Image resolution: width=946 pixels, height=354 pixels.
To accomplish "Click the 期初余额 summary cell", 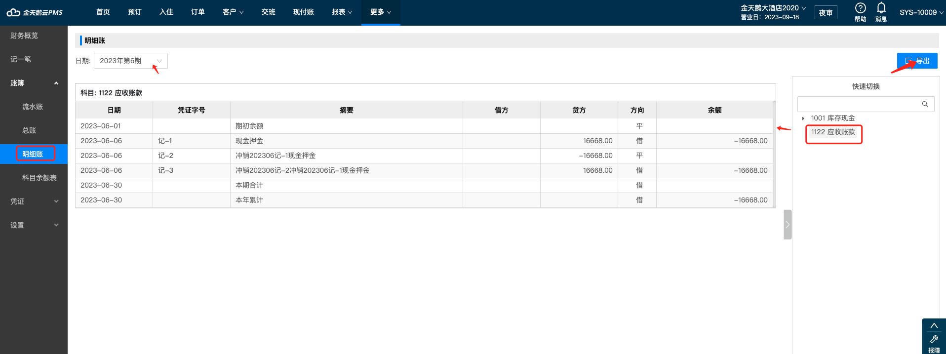I will click(347, 126).
